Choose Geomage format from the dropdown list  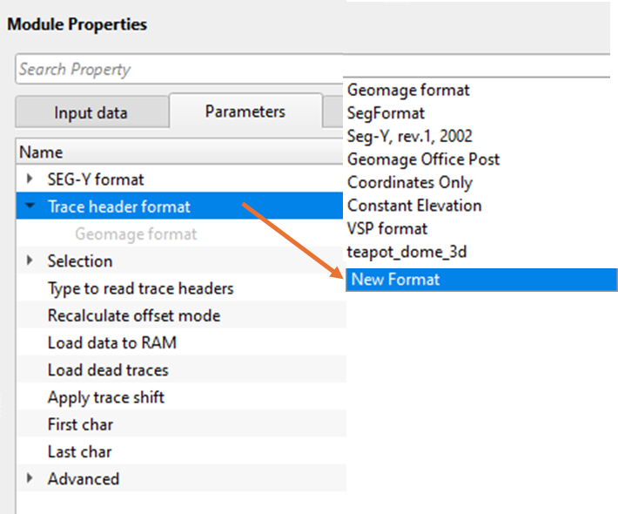pos(408,90)
